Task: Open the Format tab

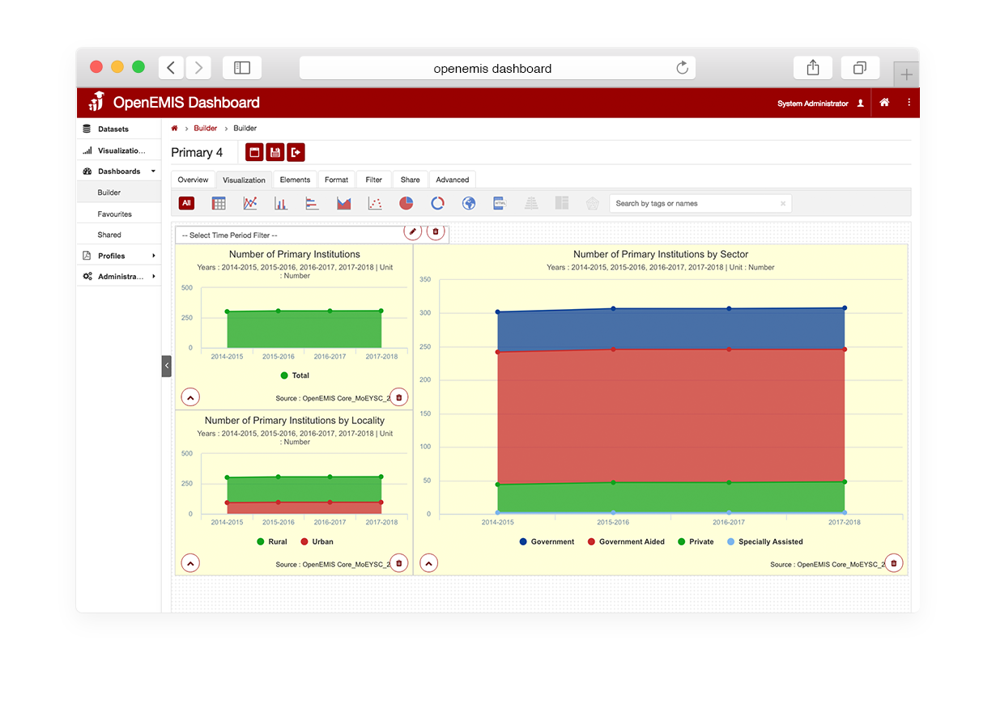Action: pyautogui.click(x=336, y=180)
